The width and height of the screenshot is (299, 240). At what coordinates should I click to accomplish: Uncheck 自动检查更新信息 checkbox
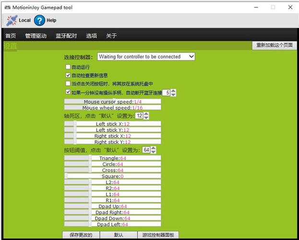tap(68, 75)
